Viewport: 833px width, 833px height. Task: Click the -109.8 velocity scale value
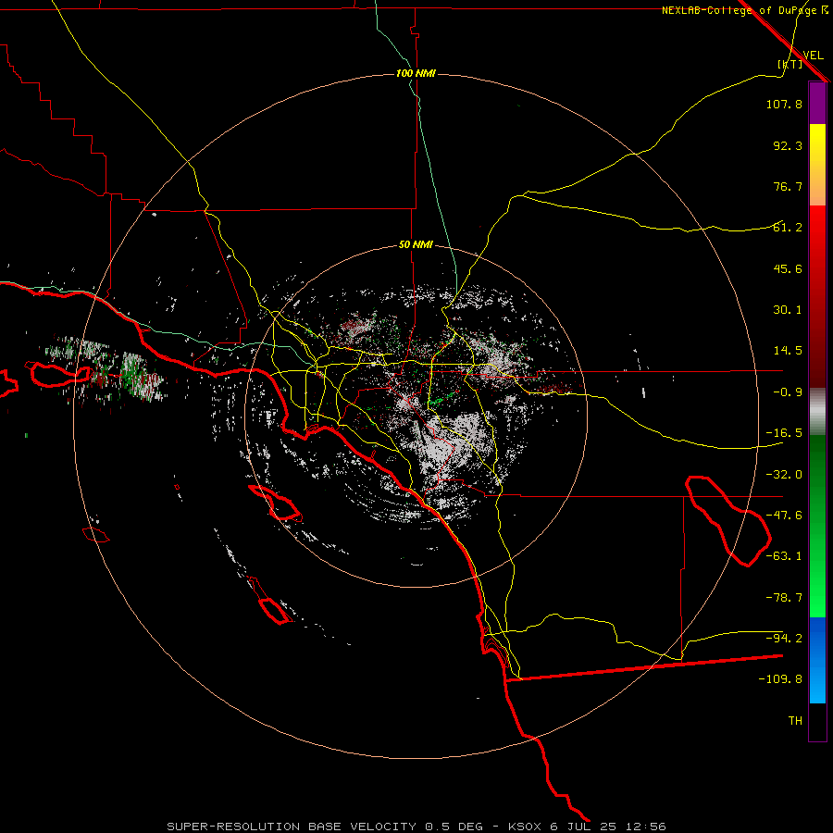click(x=780, y=679)
